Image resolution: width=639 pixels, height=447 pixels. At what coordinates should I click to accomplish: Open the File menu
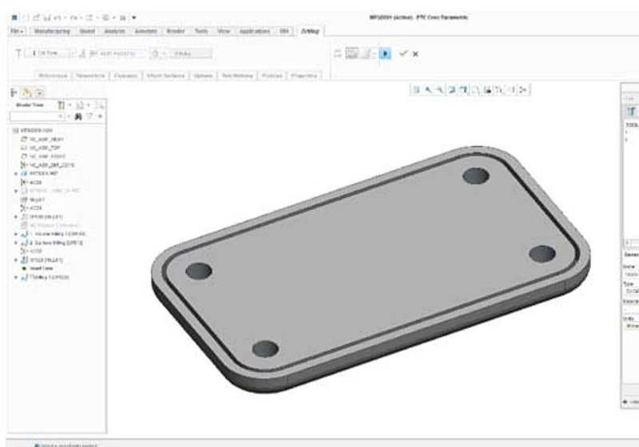(17, 31)
